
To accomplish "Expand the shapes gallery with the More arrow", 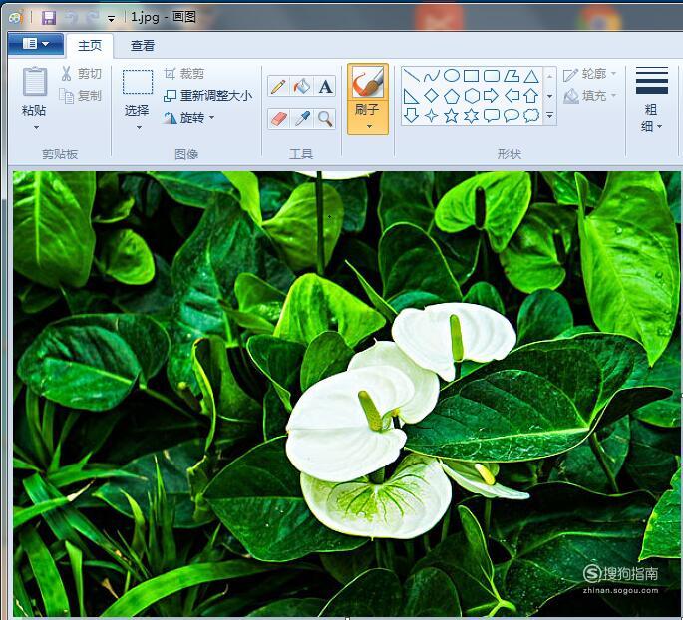I will 550,115.
